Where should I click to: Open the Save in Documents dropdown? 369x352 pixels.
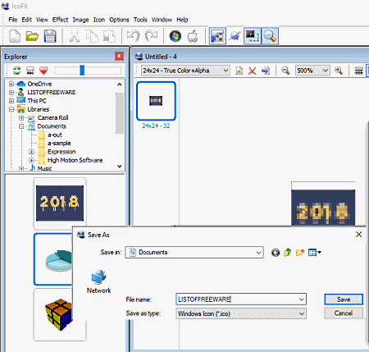tap(258, 253)
